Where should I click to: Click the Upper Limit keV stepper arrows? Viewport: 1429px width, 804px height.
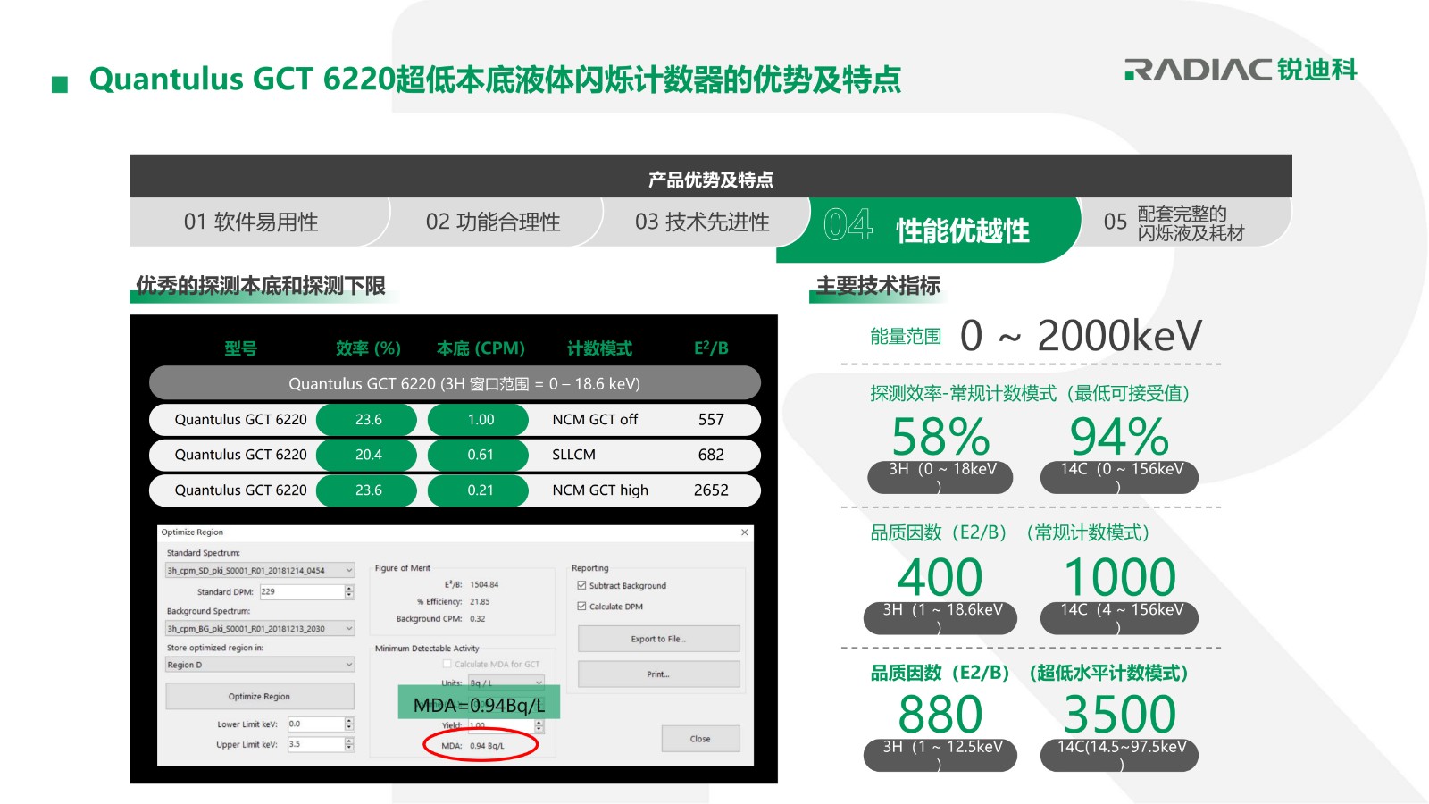(349, 744)
